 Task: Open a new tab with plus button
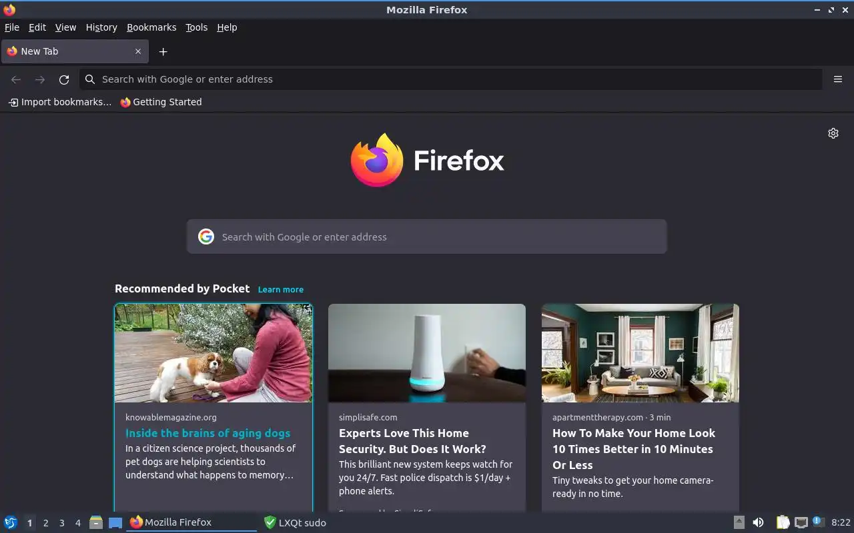[x=163, y=51]
